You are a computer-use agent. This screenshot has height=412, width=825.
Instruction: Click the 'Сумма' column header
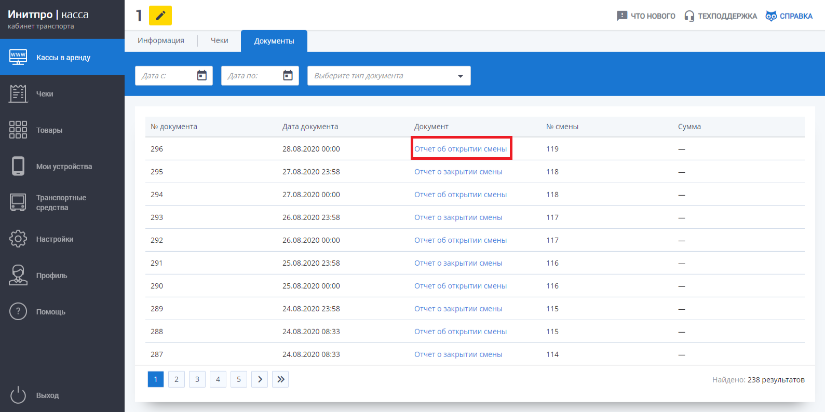click(x=689, y=127)
